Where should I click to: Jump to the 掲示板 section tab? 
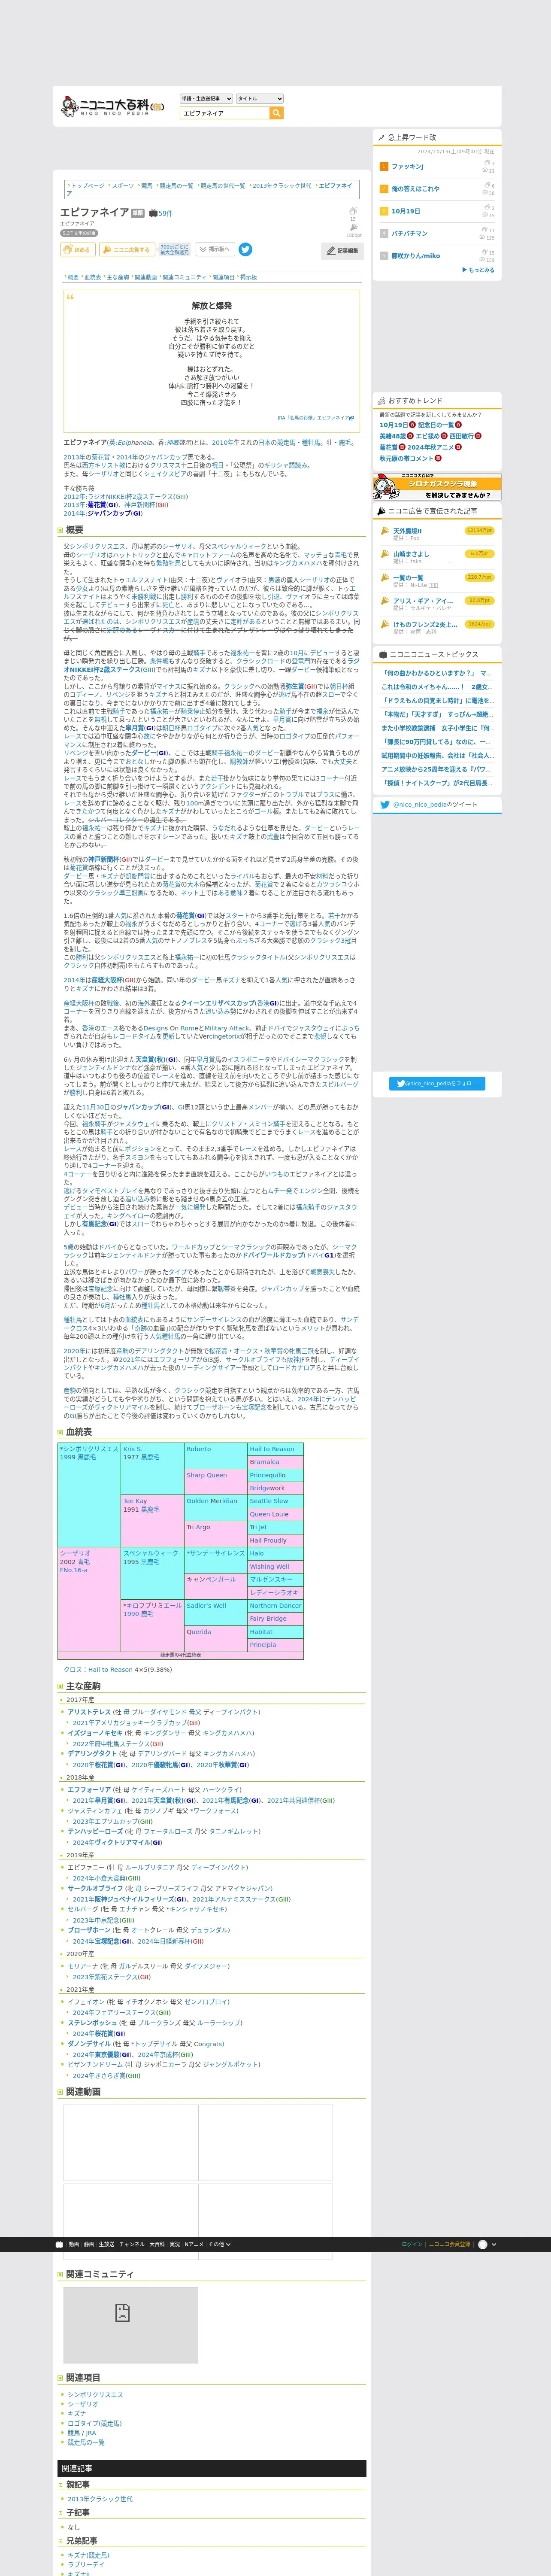pos(249,277)
